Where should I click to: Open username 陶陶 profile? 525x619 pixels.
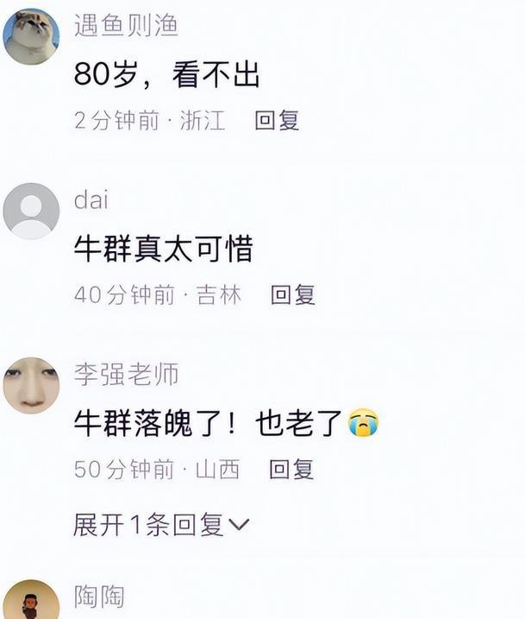tap(99, 596)
